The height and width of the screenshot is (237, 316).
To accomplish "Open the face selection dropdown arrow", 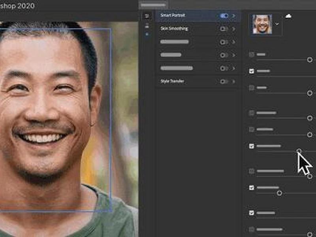I will [x=277, y=24].
